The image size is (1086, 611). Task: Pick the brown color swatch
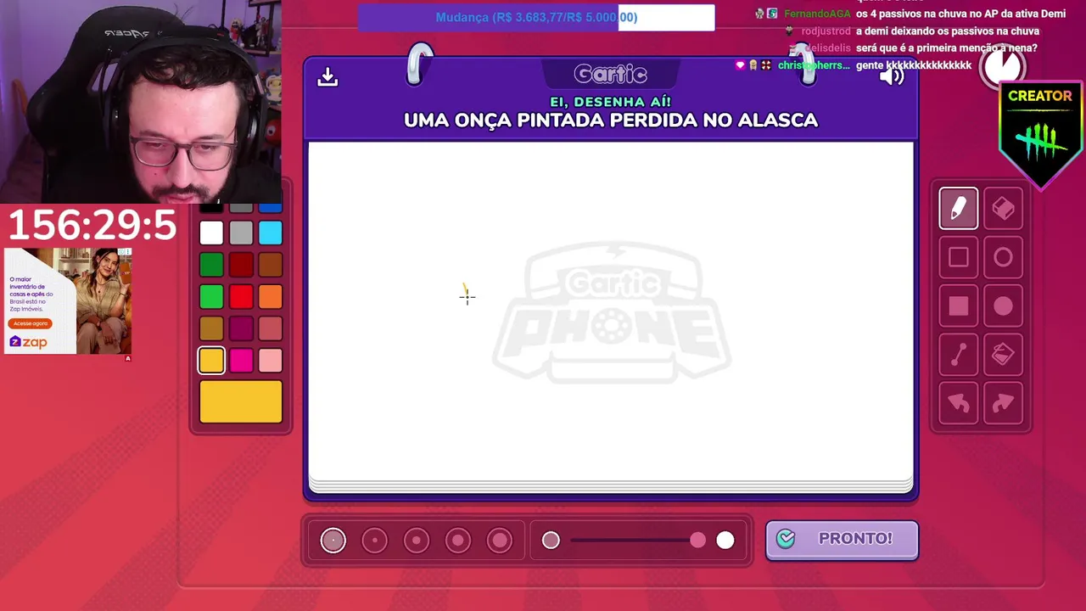pos(271,265)
